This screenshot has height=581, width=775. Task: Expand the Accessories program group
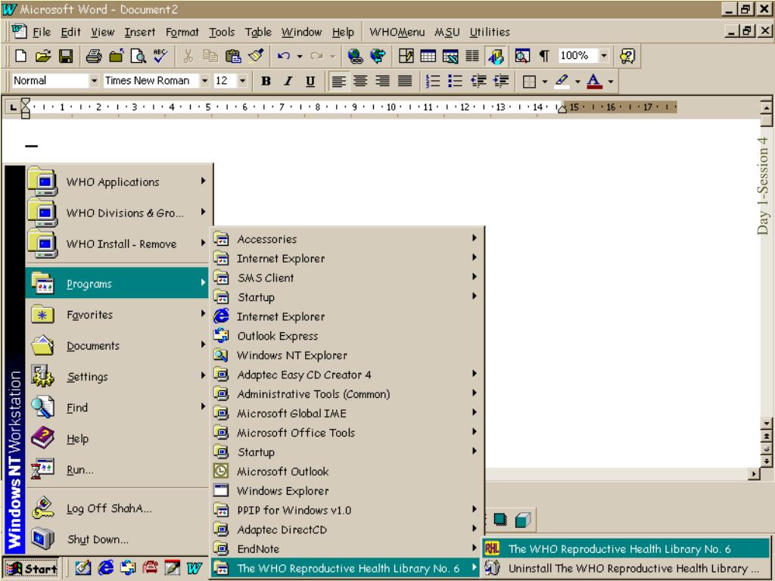pos(347,239)
